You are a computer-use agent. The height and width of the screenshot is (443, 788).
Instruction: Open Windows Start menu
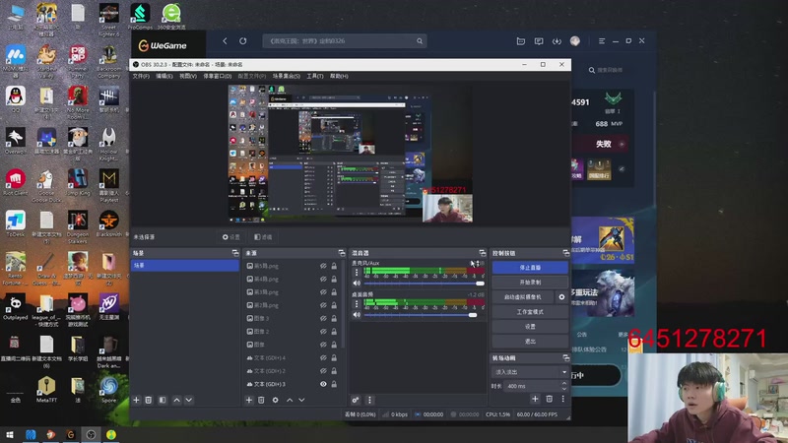pos(10,434)
